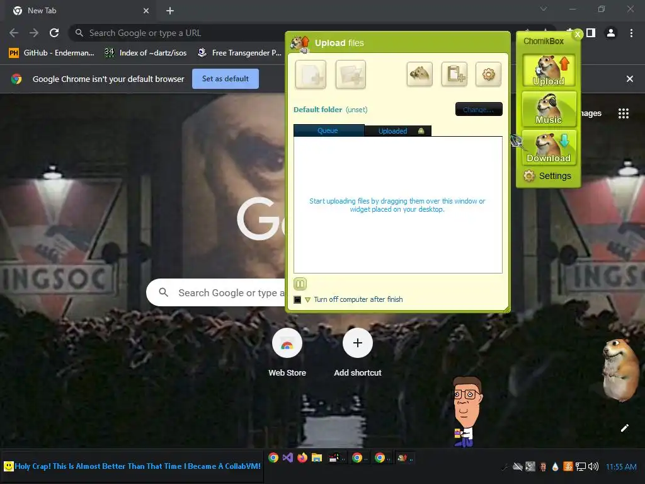Open the ChomikBox Download button
This screenshot has height=484, width=645.
(549, 147)
